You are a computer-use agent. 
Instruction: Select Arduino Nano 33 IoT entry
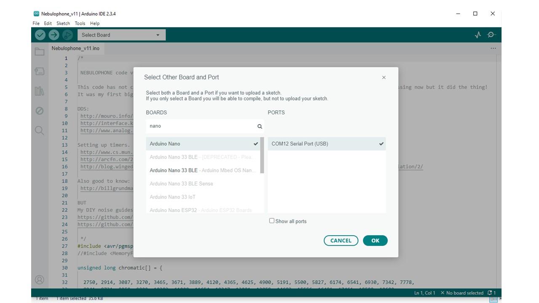(203, 197)
